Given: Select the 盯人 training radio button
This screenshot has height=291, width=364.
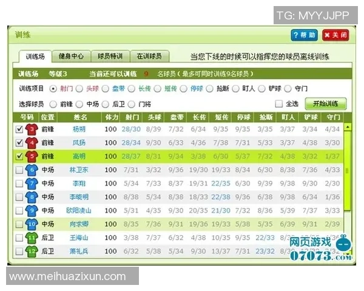Looking at the screenshot, I should click(x=235, y=89).
